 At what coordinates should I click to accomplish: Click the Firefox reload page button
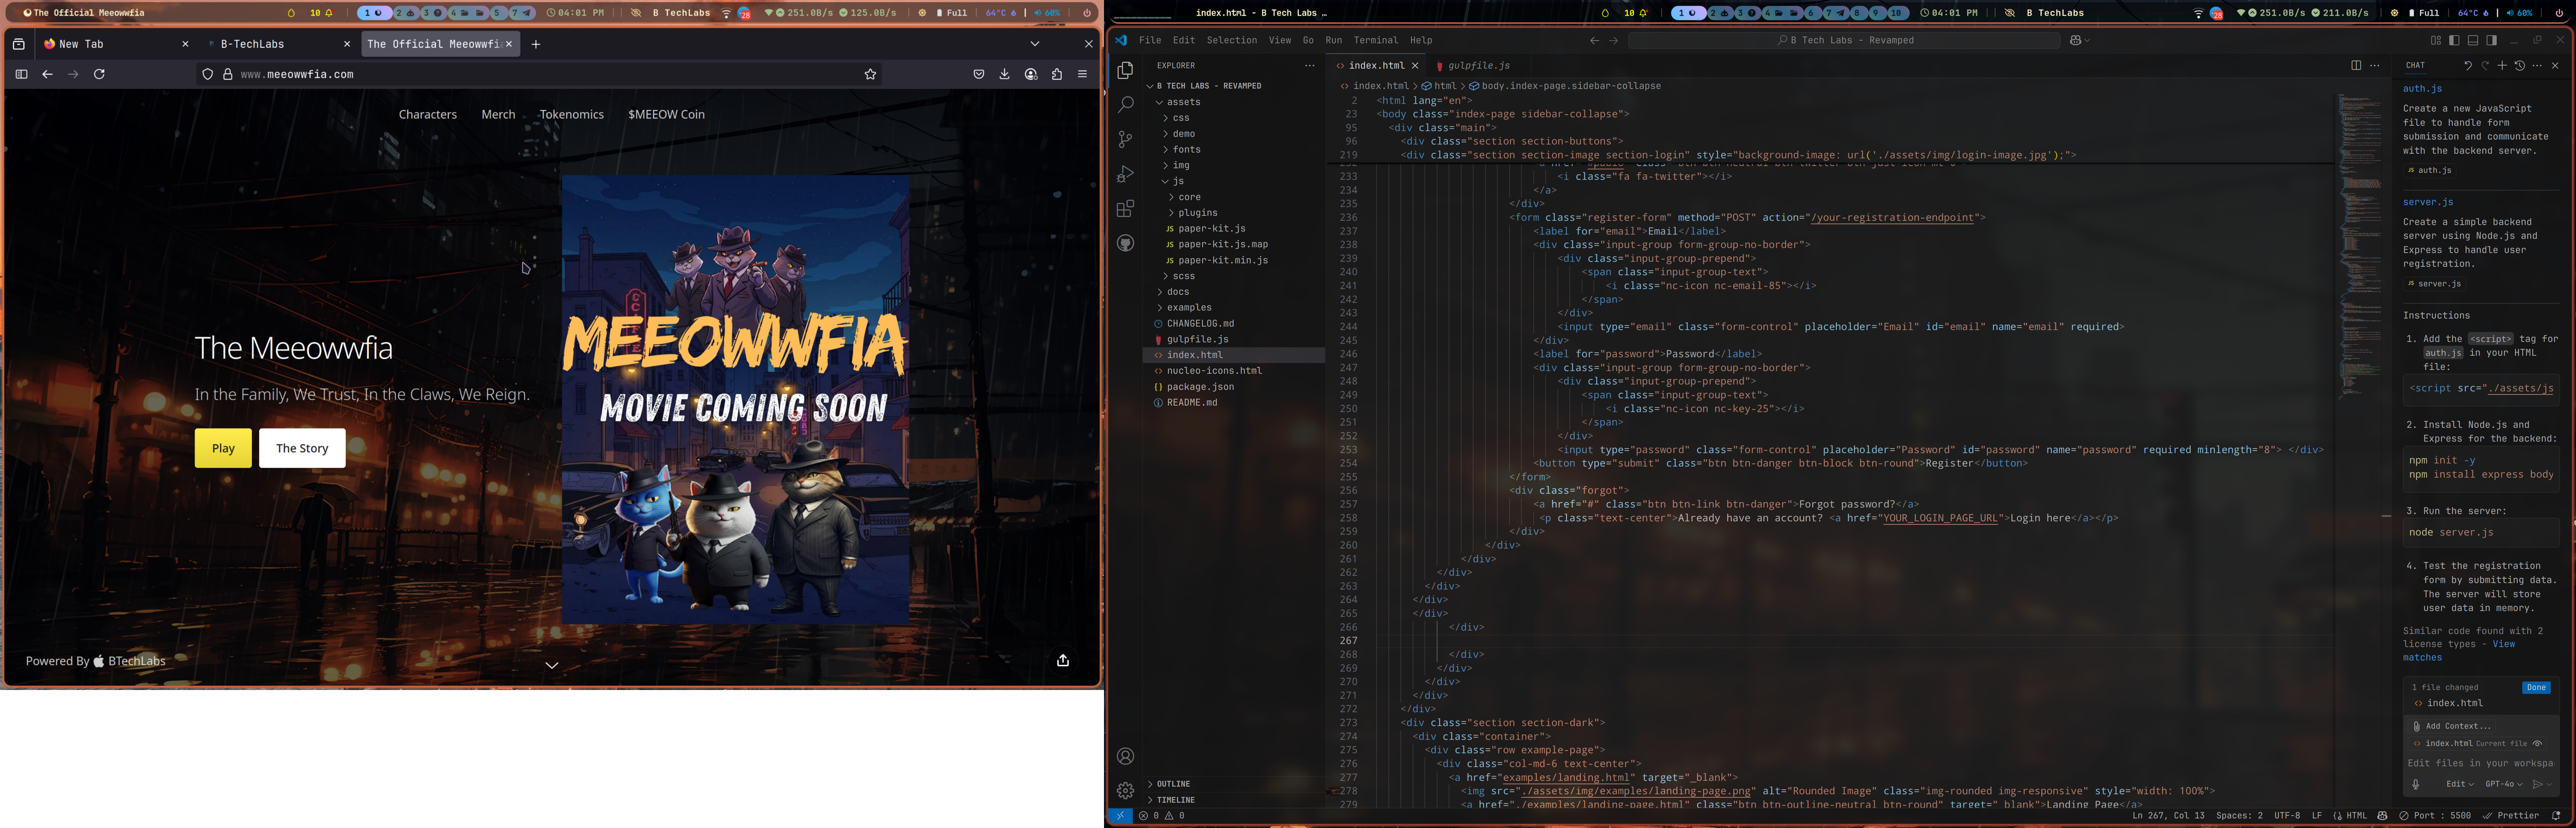pyautogui.click(x=99, y=74)
